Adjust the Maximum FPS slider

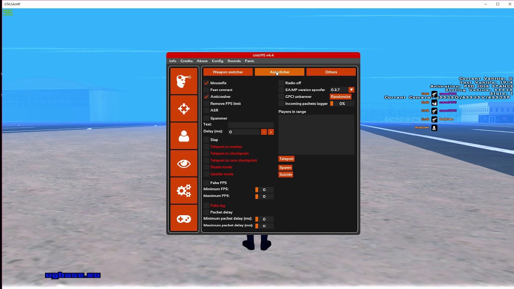coord(264,197)
